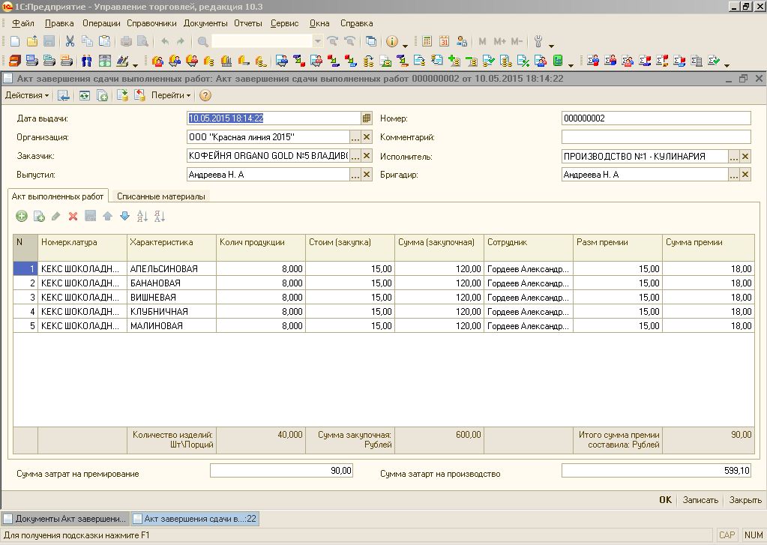Cut with scissors toolbar icon
The image size is (767, 545).
click(x=70, y=41)
